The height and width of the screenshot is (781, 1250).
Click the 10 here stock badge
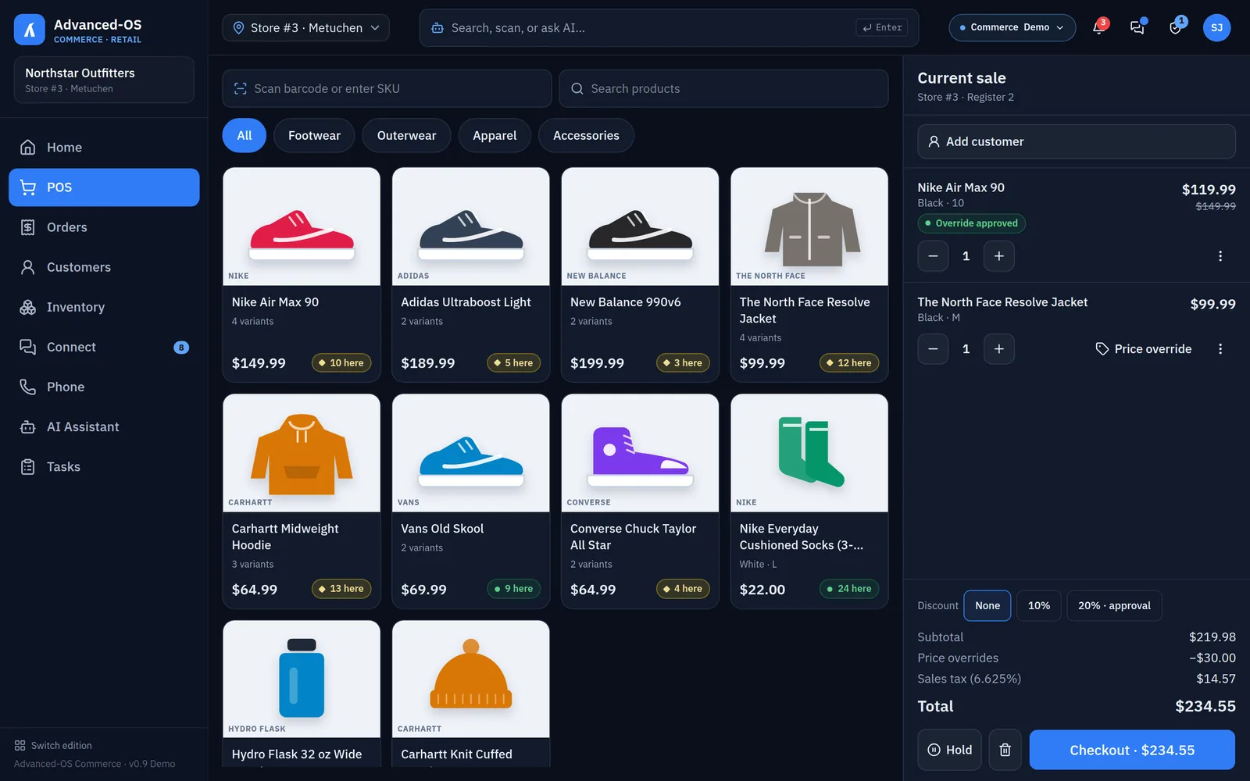click(x=341, y=362)
